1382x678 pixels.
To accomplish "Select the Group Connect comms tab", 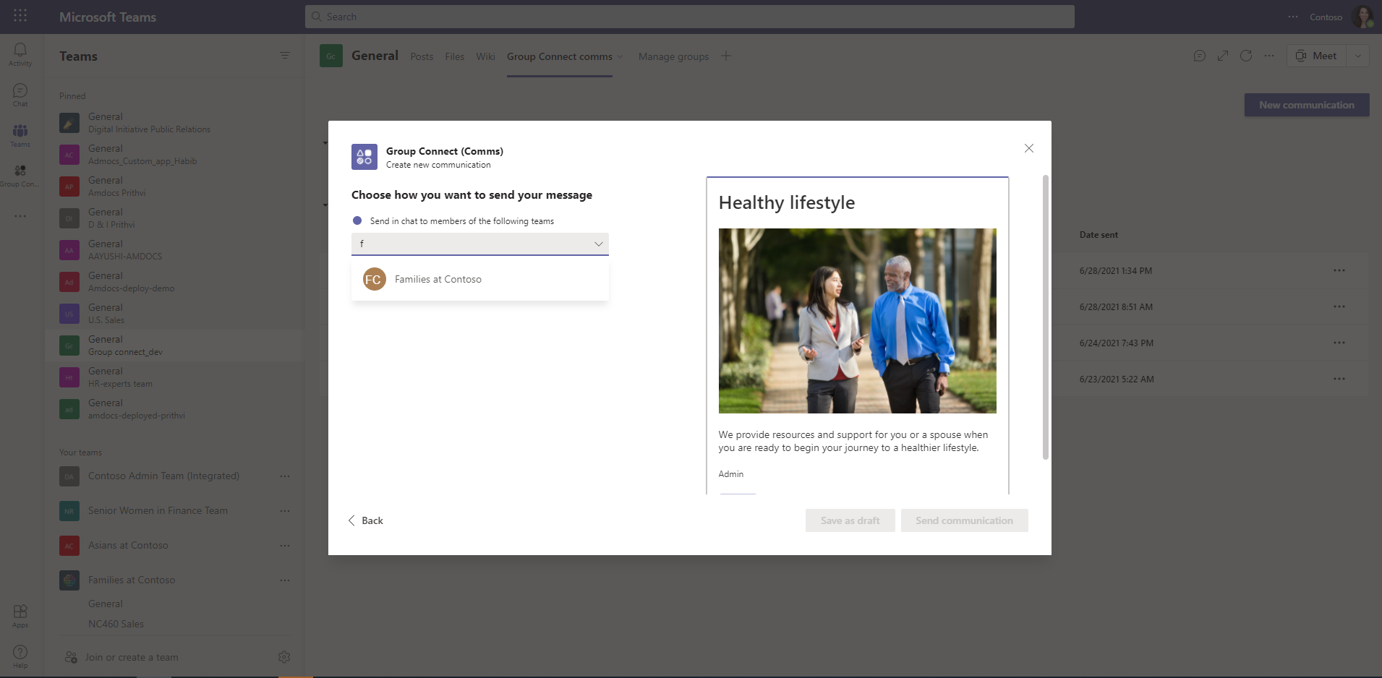I will pyautogui.click(x=560, y=56).
